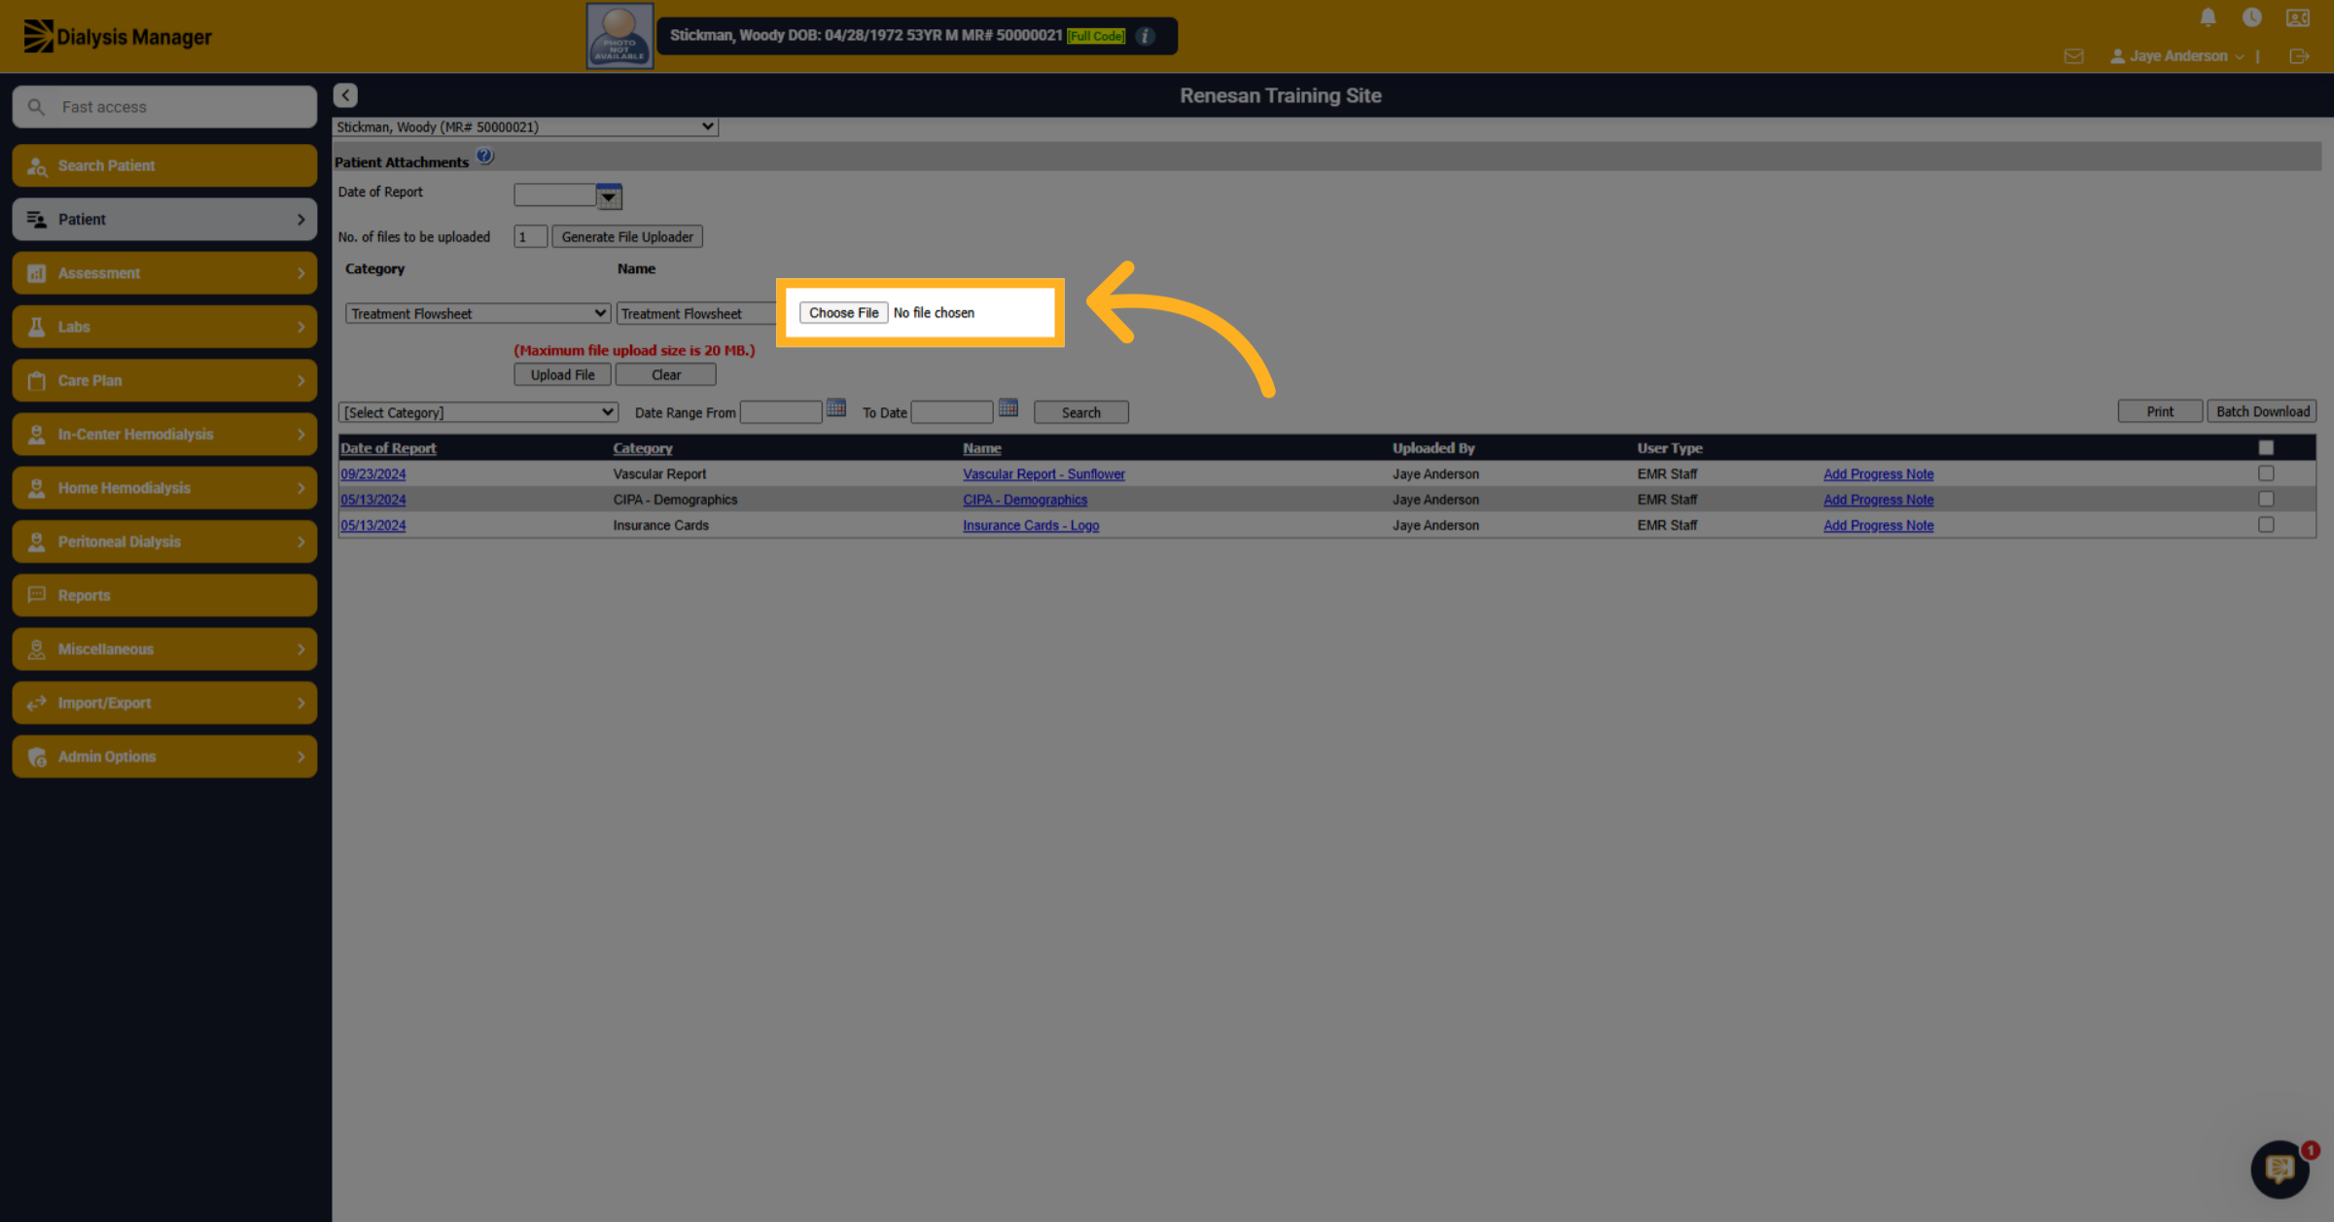Click Generate File Uploader button
The image size is (2334, 1222).
627,237
